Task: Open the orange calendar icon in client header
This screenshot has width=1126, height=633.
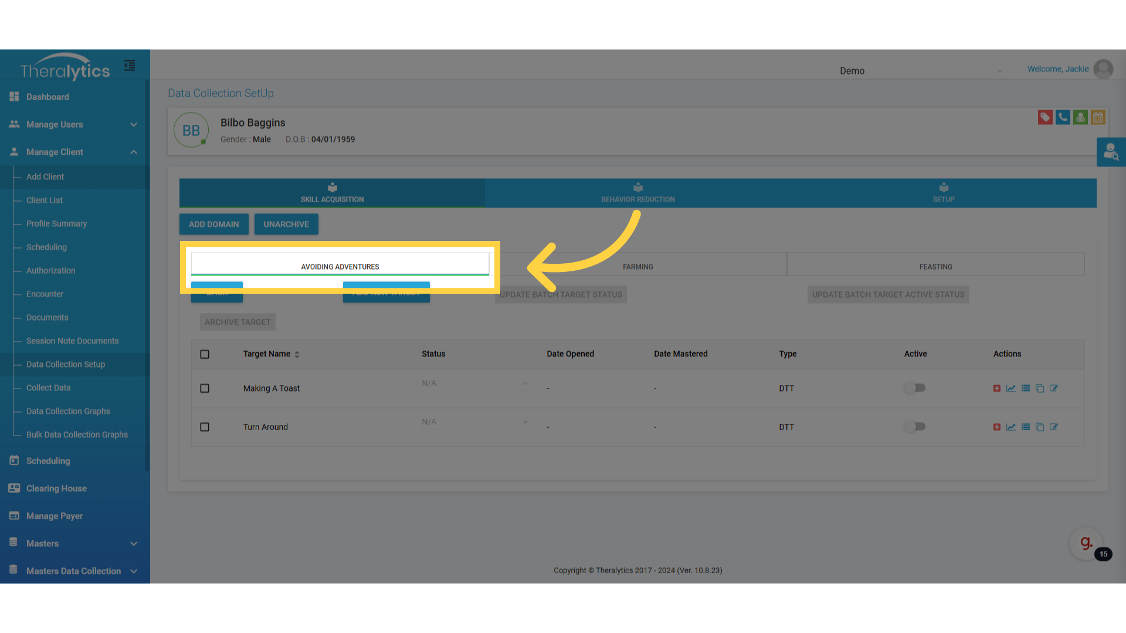Action: coord(1098,117)
